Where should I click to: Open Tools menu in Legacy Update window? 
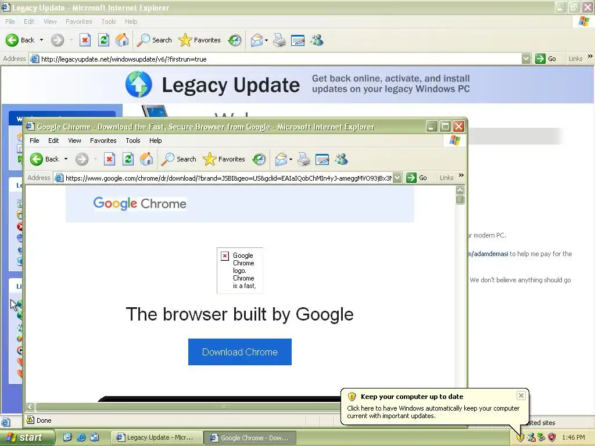[x=109, y=21]
